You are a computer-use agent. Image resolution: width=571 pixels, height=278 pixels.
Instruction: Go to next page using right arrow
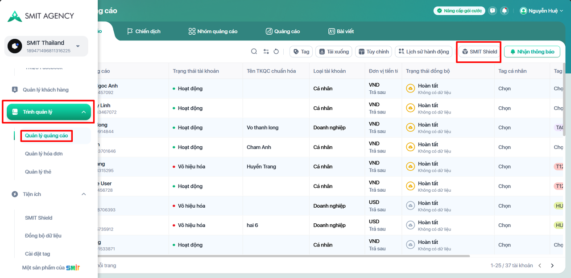coord(552,266)
